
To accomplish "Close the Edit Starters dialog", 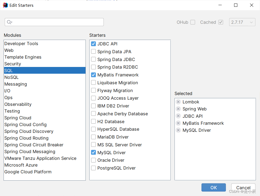I will tap(252, 5).
